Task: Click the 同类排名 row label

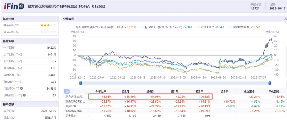Action: [71, 116]
